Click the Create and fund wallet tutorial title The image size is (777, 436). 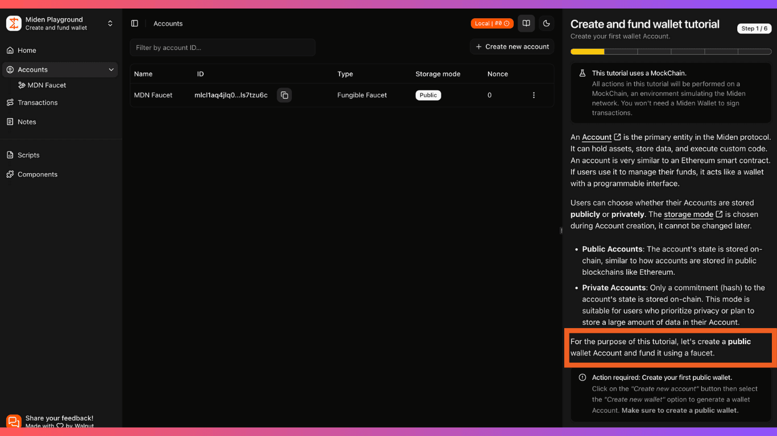645,24
